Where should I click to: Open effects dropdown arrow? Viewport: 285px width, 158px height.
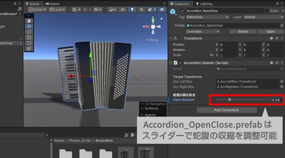pyautogui.click(x=155, y=9)
